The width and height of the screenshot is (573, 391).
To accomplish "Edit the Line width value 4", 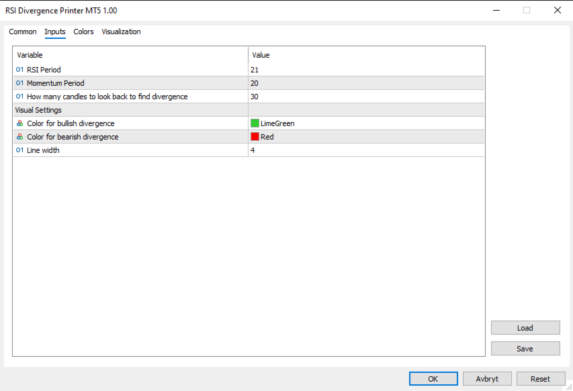I will 366,150.
